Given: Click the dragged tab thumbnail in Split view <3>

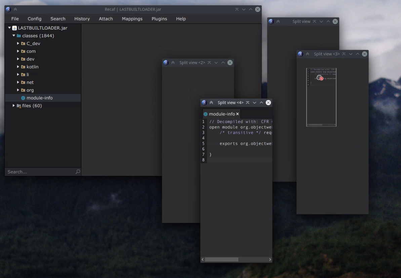Looking at the screenshot, I should [x=321, y=97].
